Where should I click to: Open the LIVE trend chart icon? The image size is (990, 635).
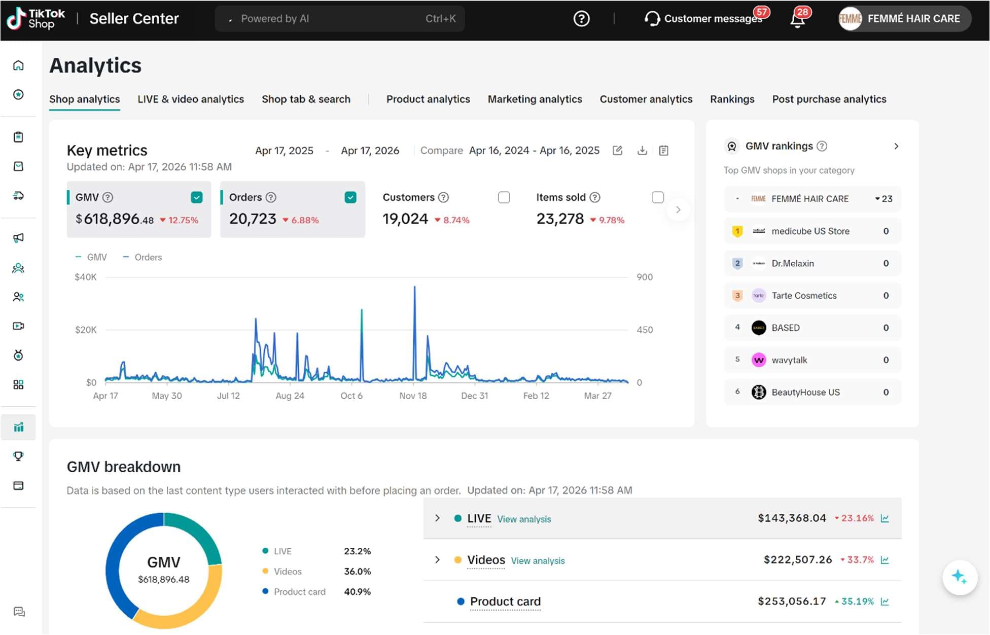(x=885, y=518)
